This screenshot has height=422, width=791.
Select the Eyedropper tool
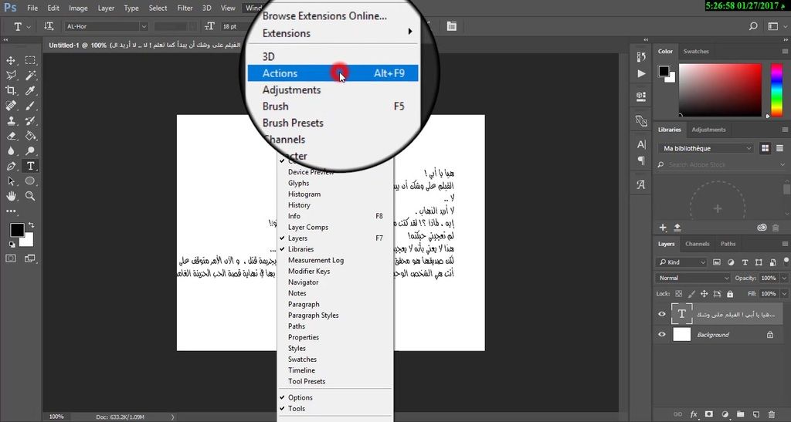(30, 90)
